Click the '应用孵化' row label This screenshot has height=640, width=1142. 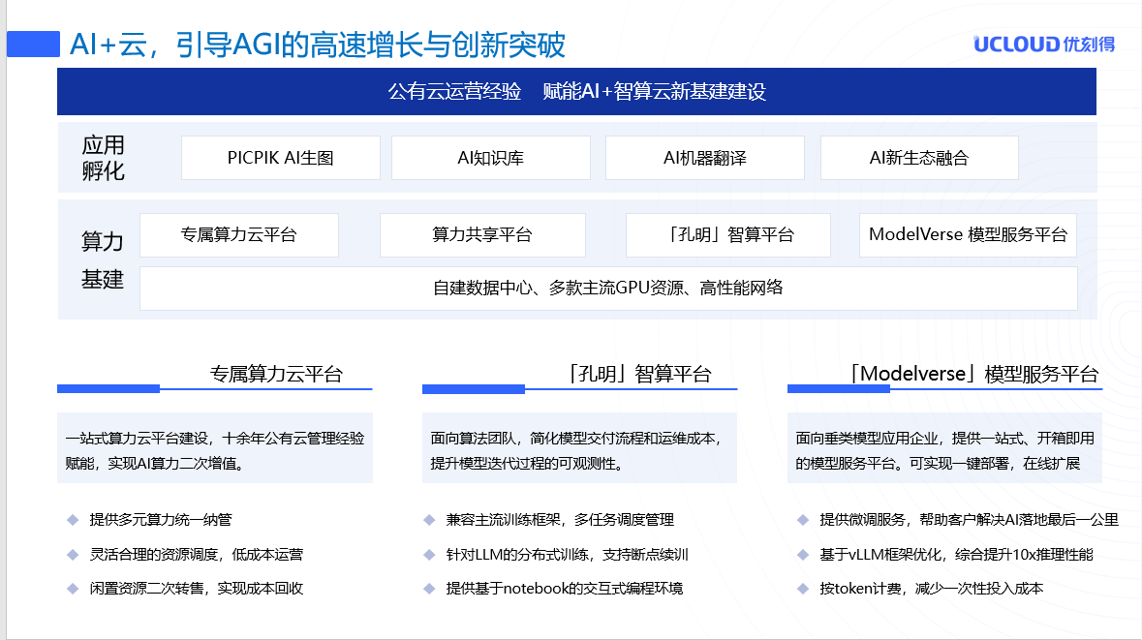click(x=103, y=158)
